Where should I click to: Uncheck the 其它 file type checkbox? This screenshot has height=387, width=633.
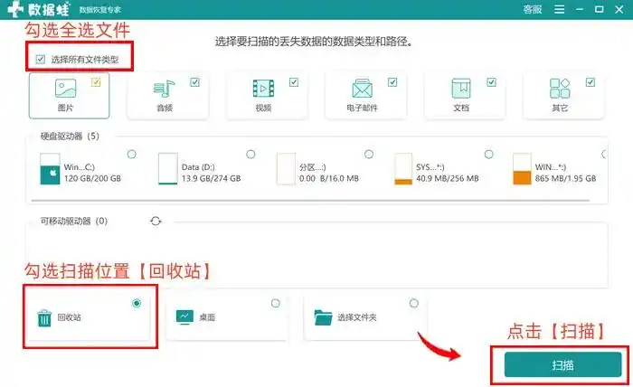tap(590, 82)
